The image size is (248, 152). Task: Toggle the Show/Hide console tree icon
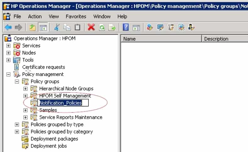43,28
